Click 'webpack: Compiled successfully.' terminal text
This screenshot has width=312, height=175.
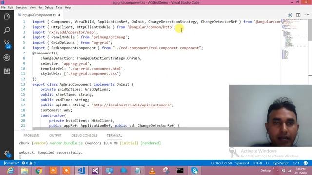[51, 152]
